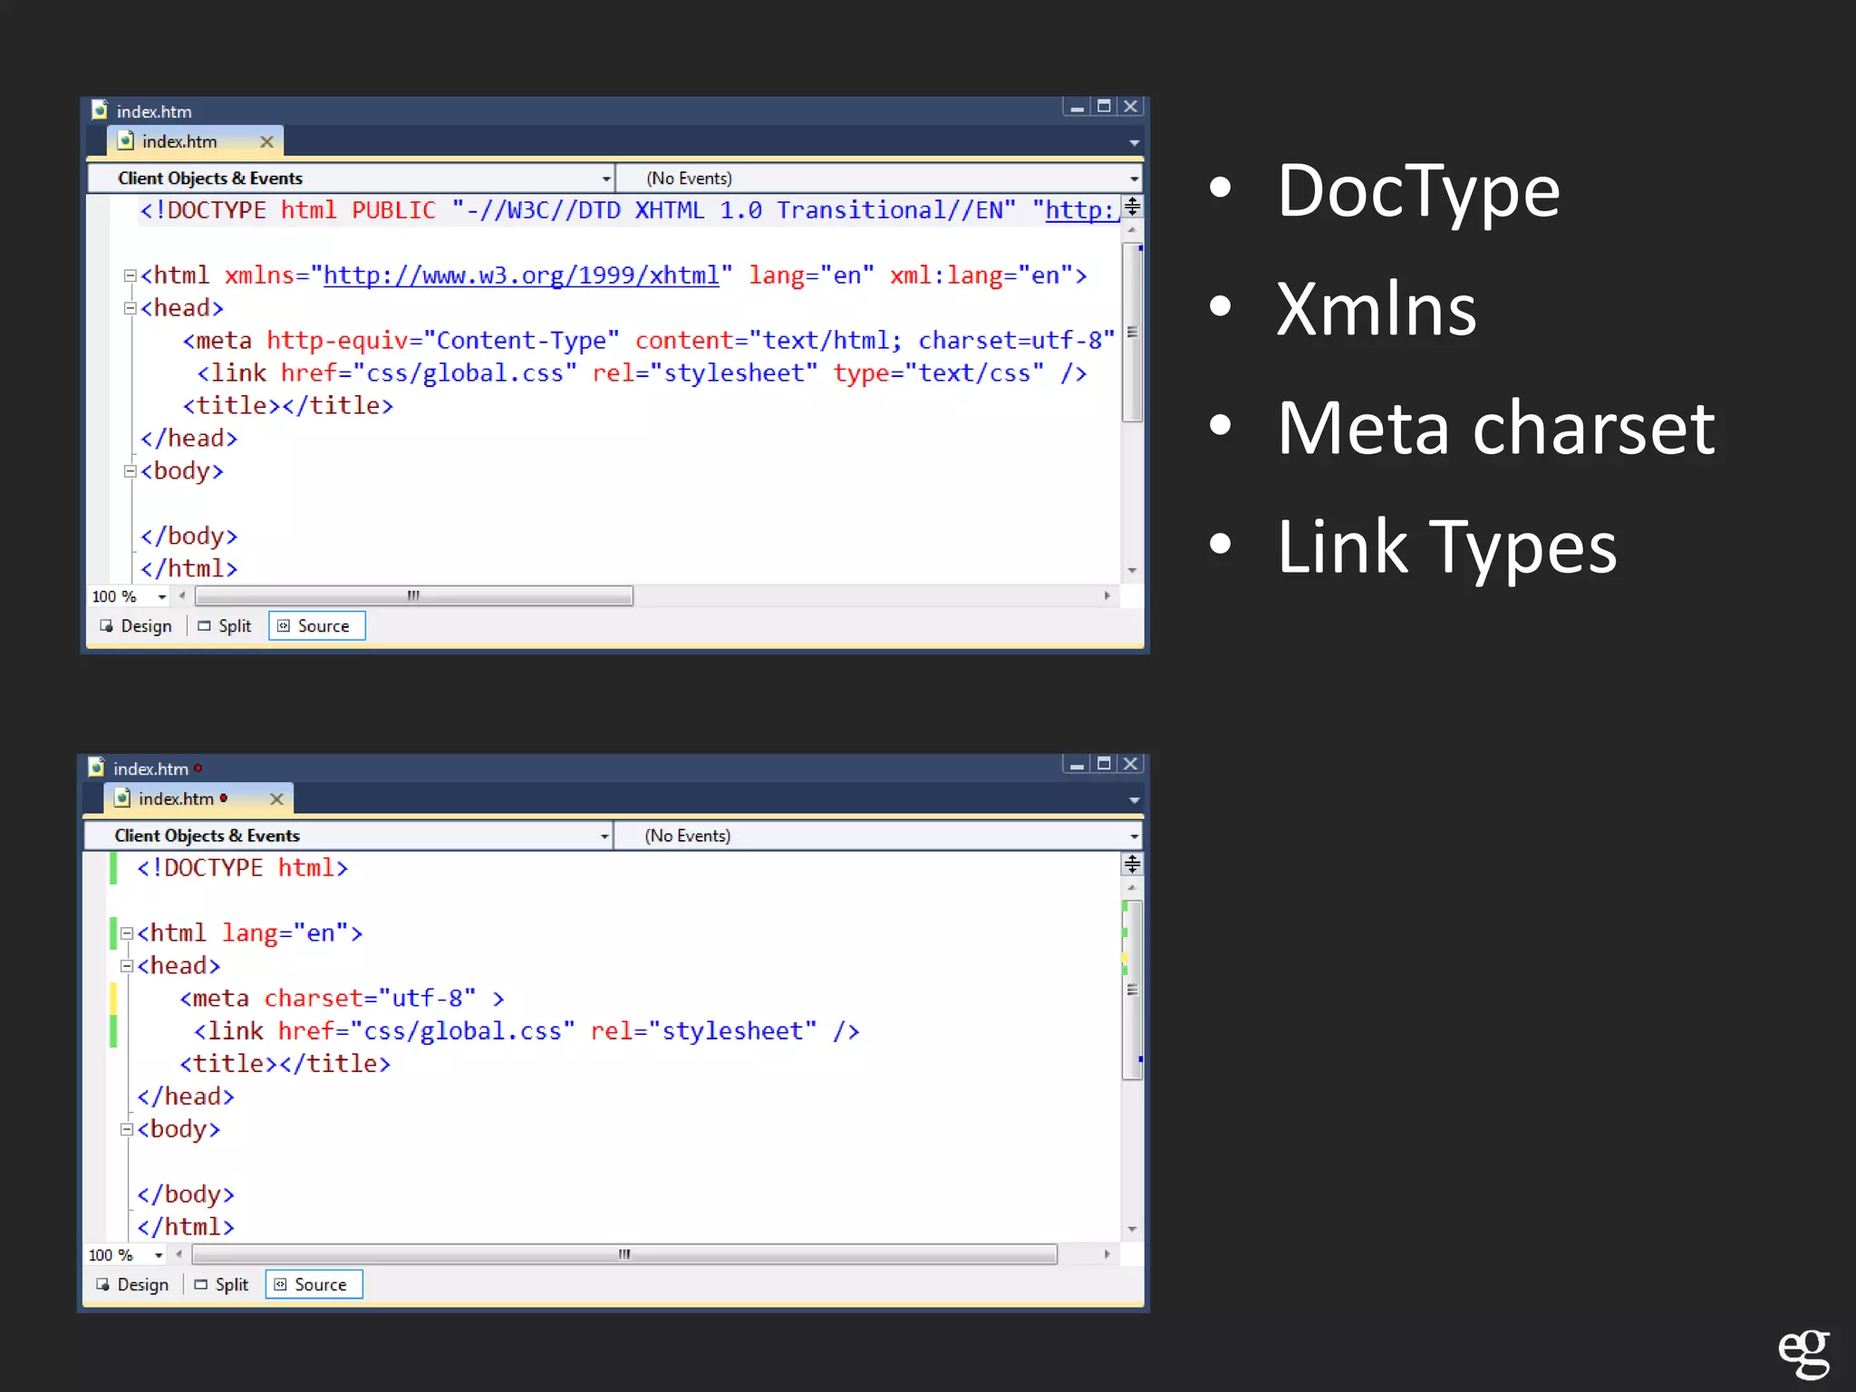
Task: Open the tab list arrow in top window
Action: pyautogui.click(x=1134, y=143)
